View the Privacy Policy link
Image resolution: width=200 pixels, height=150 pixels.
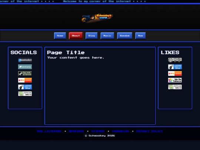(x=150, y=131)
